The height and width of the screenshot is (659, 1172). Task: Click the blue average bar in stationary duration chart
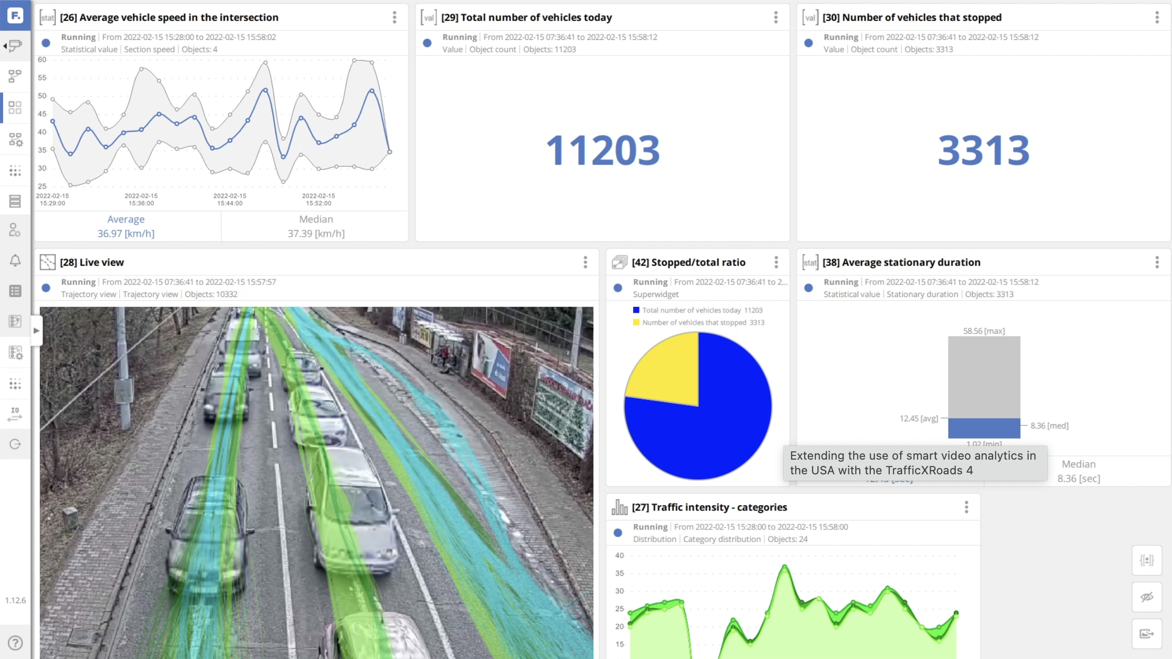(x=984, y=428)
